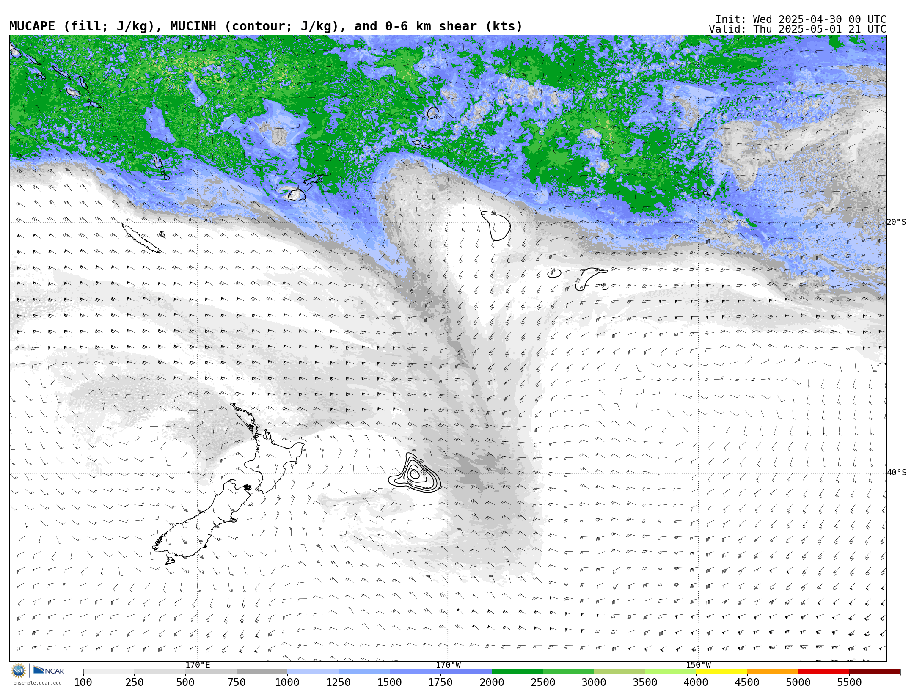Image resolution: width=914 pixels, height=688 pixels.
Task: Click the 150°W longitude label
Action: tap(699, 665)
